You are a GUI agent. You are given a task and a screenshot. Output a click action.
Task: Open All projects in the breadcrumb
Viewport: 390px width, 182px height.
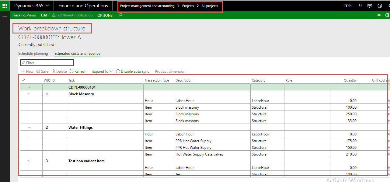click(x=210, y=5)
